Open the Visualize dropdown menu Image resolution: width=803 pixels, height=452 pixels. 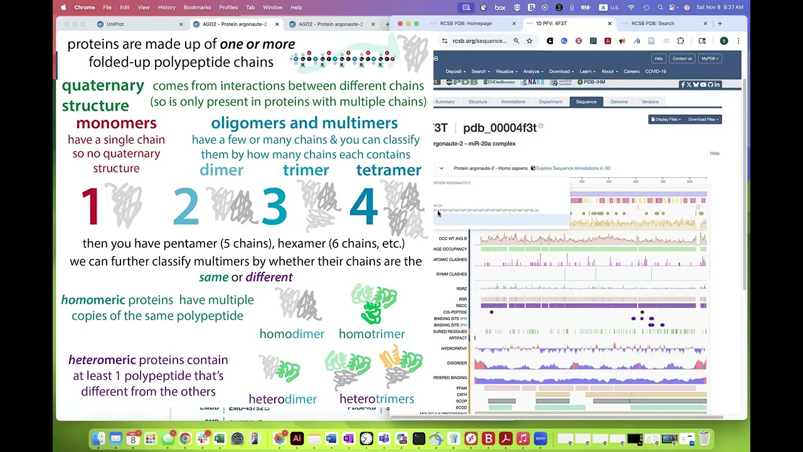tap(506, 72)
